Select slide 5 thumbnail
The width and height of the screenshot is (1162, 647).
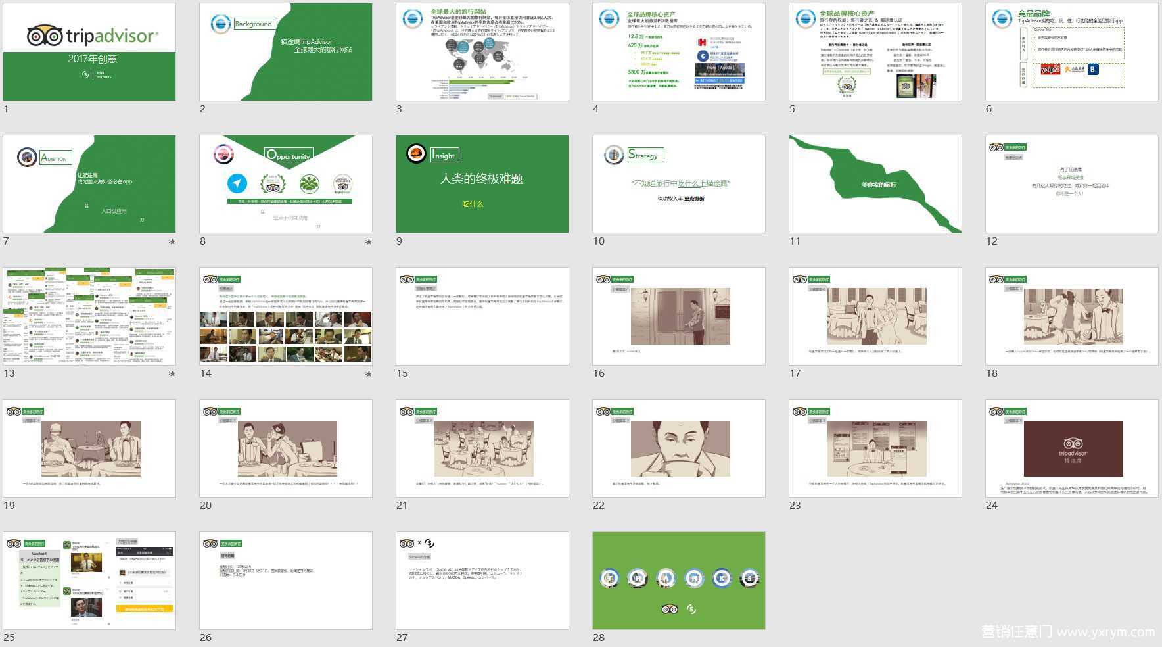coord(875,52)
